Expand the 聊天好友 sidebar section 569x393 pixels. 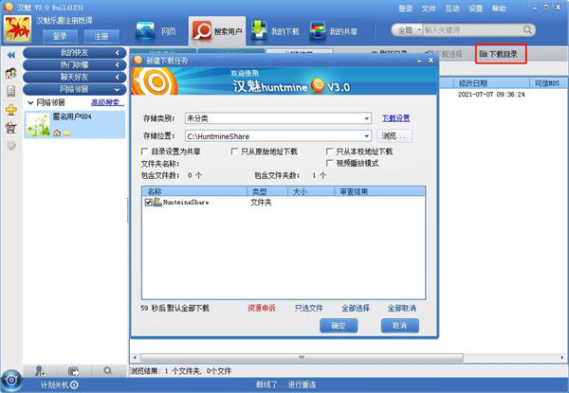[x=74, y=77]
